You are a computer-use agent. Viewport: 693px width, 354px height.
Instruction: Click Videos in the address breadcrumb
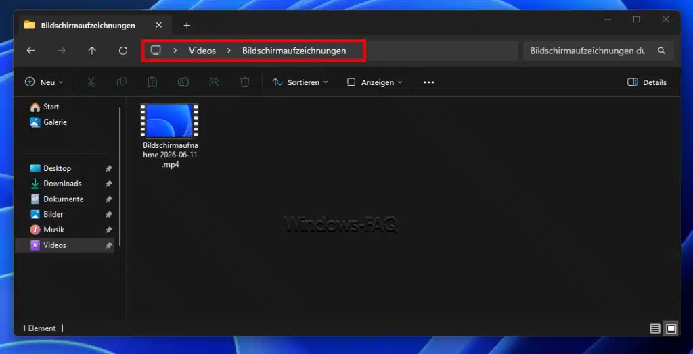point(202,51)
